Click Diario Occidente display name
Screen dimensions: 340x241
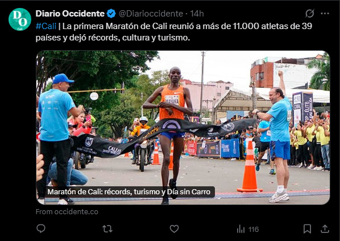pyautogui.click(x=70, y=14)
